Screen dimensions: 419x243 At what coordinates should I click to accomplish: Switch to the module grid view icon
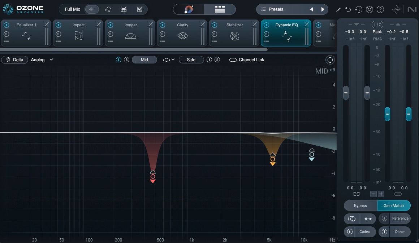[220, 9]
